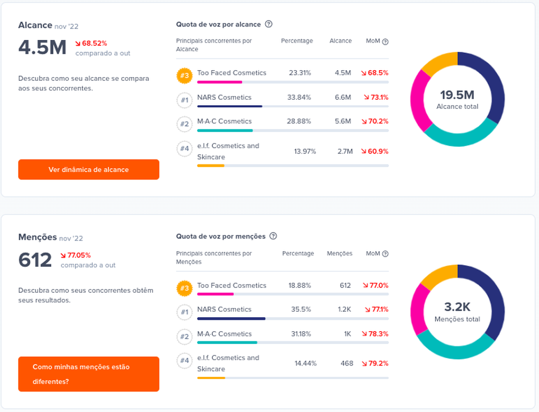Click the navy NARS bar in Alcance
Viewport: 539px width, 412px height.
coord(230,106)
